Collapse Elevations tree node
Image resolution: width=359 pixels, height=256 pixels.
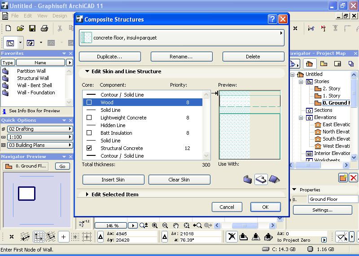[x=301, y=118]
